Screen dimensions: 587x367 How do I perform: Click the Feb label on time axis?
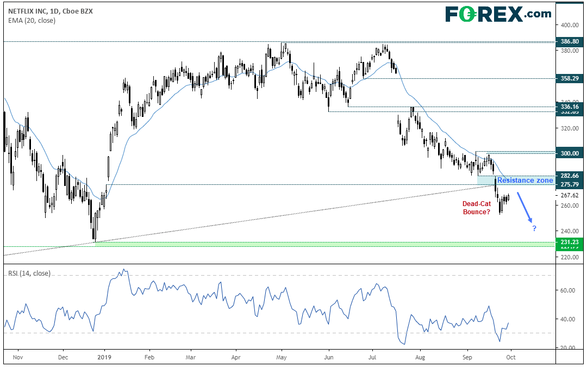click(x=149, y=357)
